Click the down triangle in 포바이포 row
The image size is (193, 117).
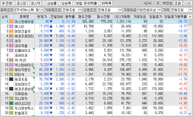click(51, 55)
